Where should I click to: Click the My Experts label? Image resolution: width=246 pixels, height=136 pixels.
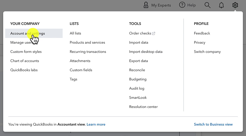coord(161,5)
